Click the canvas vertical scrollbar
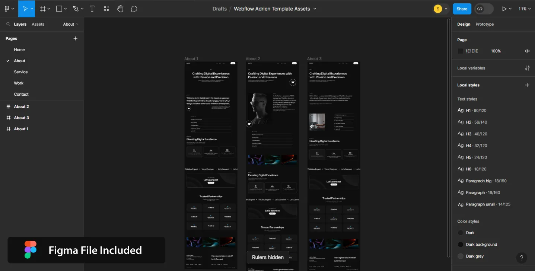Screen dimensions: 535x271 coord(449,138)
